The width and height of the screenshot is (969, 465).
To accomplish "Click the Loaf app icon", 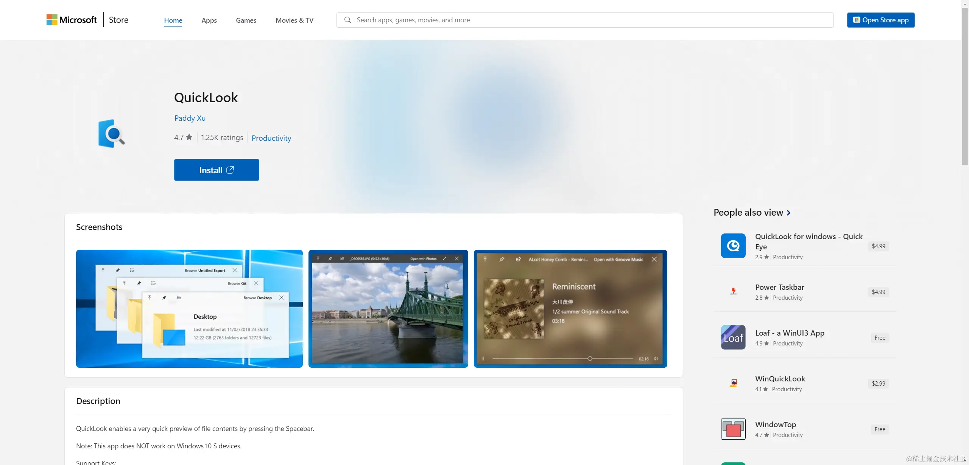I will [x=733, y=337].
